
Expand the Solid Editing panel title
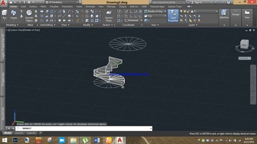pos(48,25)
